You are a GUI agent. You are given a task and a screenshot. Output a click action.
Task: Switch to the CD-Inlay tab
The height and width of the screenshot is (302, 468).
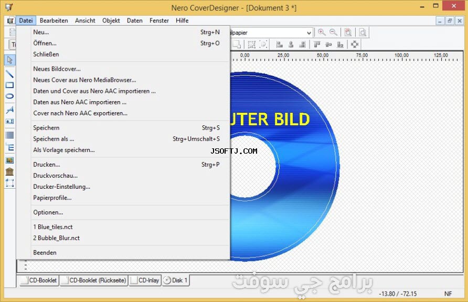point(145,280)
